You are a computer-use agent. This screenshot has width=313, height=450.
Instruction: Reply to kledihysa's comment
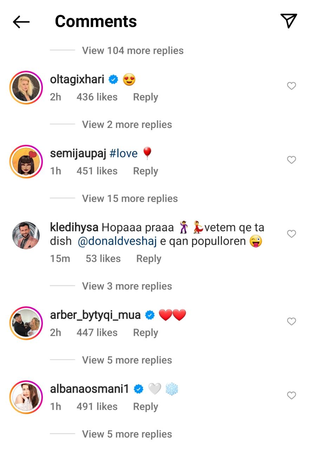pyautogui.click(x=149, y=259)
